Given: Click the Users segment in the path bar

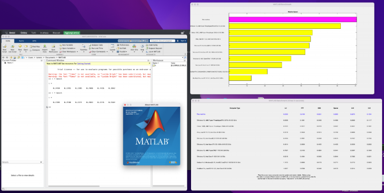Looking at the screenshot, I should pos(30,57).
